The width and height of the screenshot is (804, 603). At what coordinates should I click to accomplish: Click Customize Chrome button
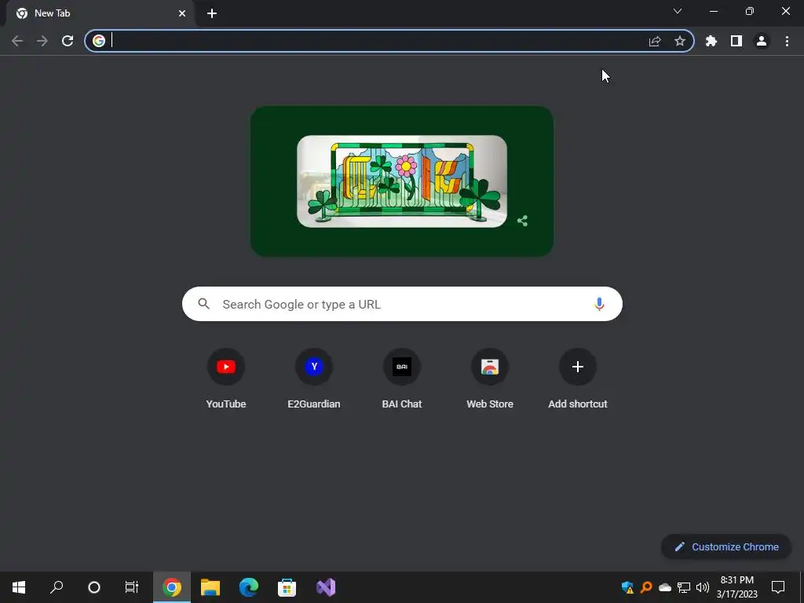click(726, 546)
